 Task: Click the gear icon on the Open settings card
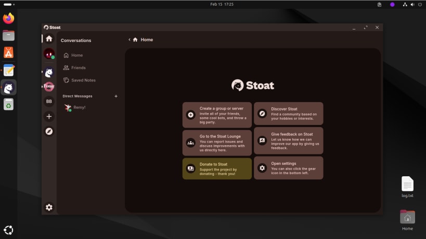point(262,168)
